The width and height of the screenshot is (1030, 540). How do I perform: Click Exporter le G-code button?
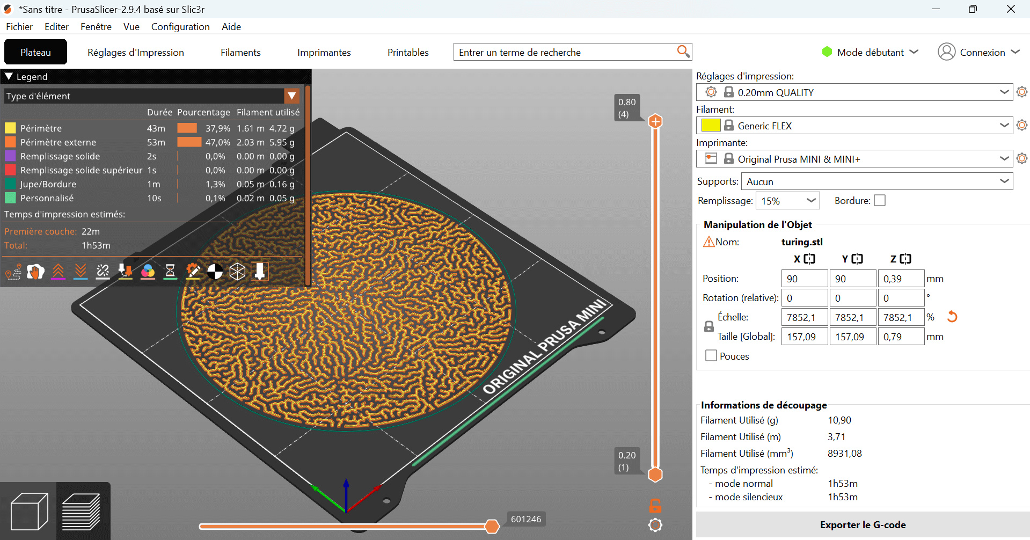click(x=863, y=525)
